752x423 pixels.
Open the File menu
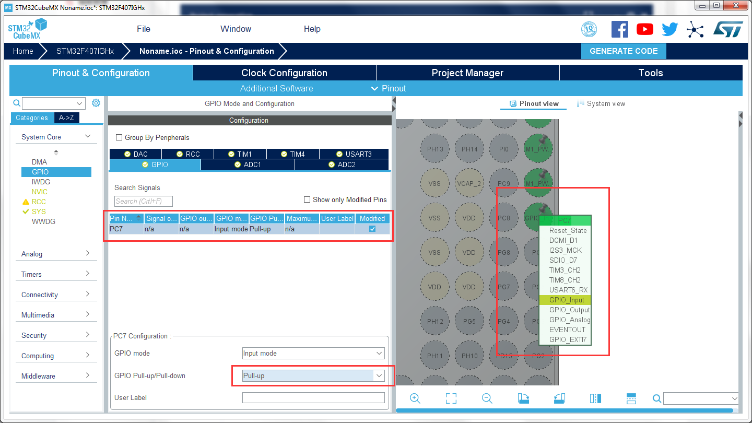(144, 29)
